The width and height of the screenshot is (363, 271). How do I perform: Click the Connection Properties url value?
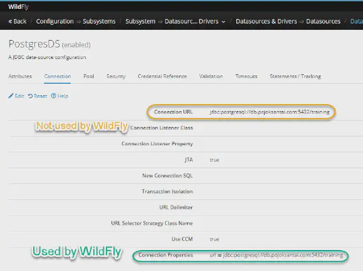click(276, 255)
